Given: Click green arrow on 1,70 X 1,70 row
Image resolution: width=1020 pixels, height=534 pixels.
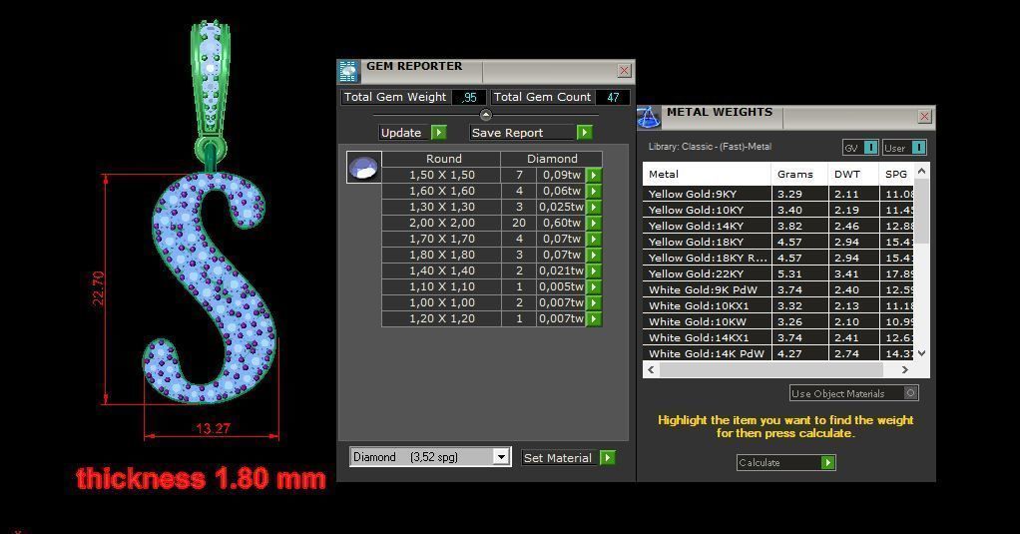Looking at the screenshot, I should click(593, 239).
